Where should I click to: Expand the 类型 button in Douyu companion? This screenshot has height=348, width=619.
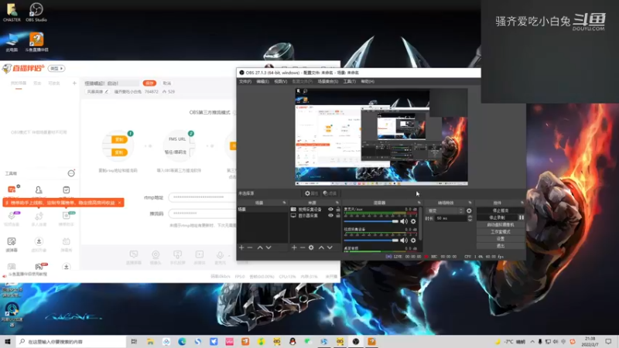pyautogui.click(x=56, y=68)
